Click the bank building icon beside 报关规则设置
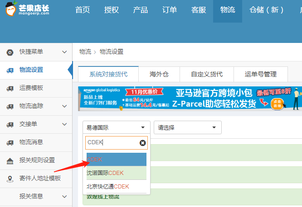Viewport: 302px width, 207px height. 10,161
